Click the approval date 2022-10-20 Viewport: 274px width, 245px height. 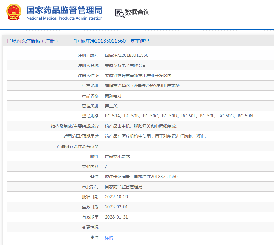point(116,197)
